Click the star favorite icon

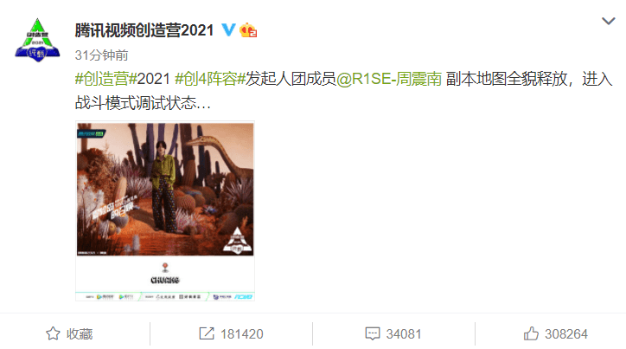(x=53, y=333)
